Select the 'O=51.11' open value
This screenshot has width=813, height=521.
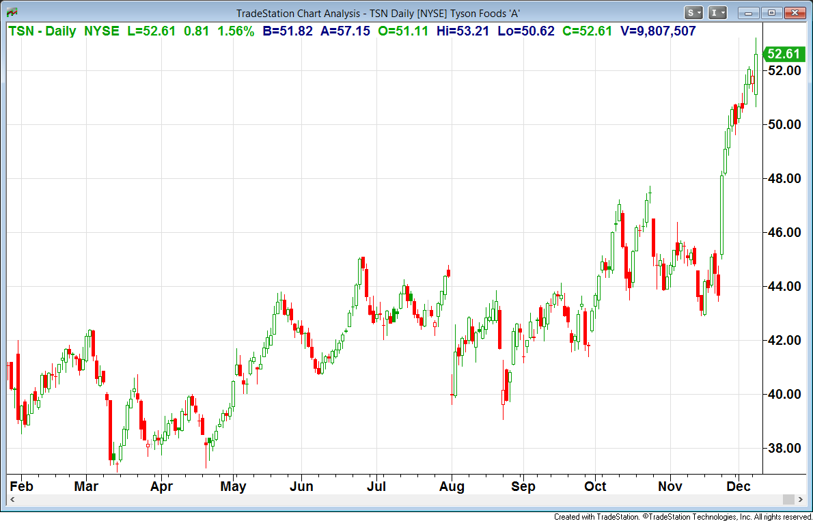click(x=403, y=31)
